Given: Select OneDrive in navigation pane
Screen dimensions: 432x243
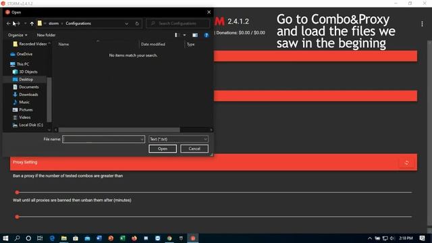Looking at the screenshot, I should [x=21, y=54].
